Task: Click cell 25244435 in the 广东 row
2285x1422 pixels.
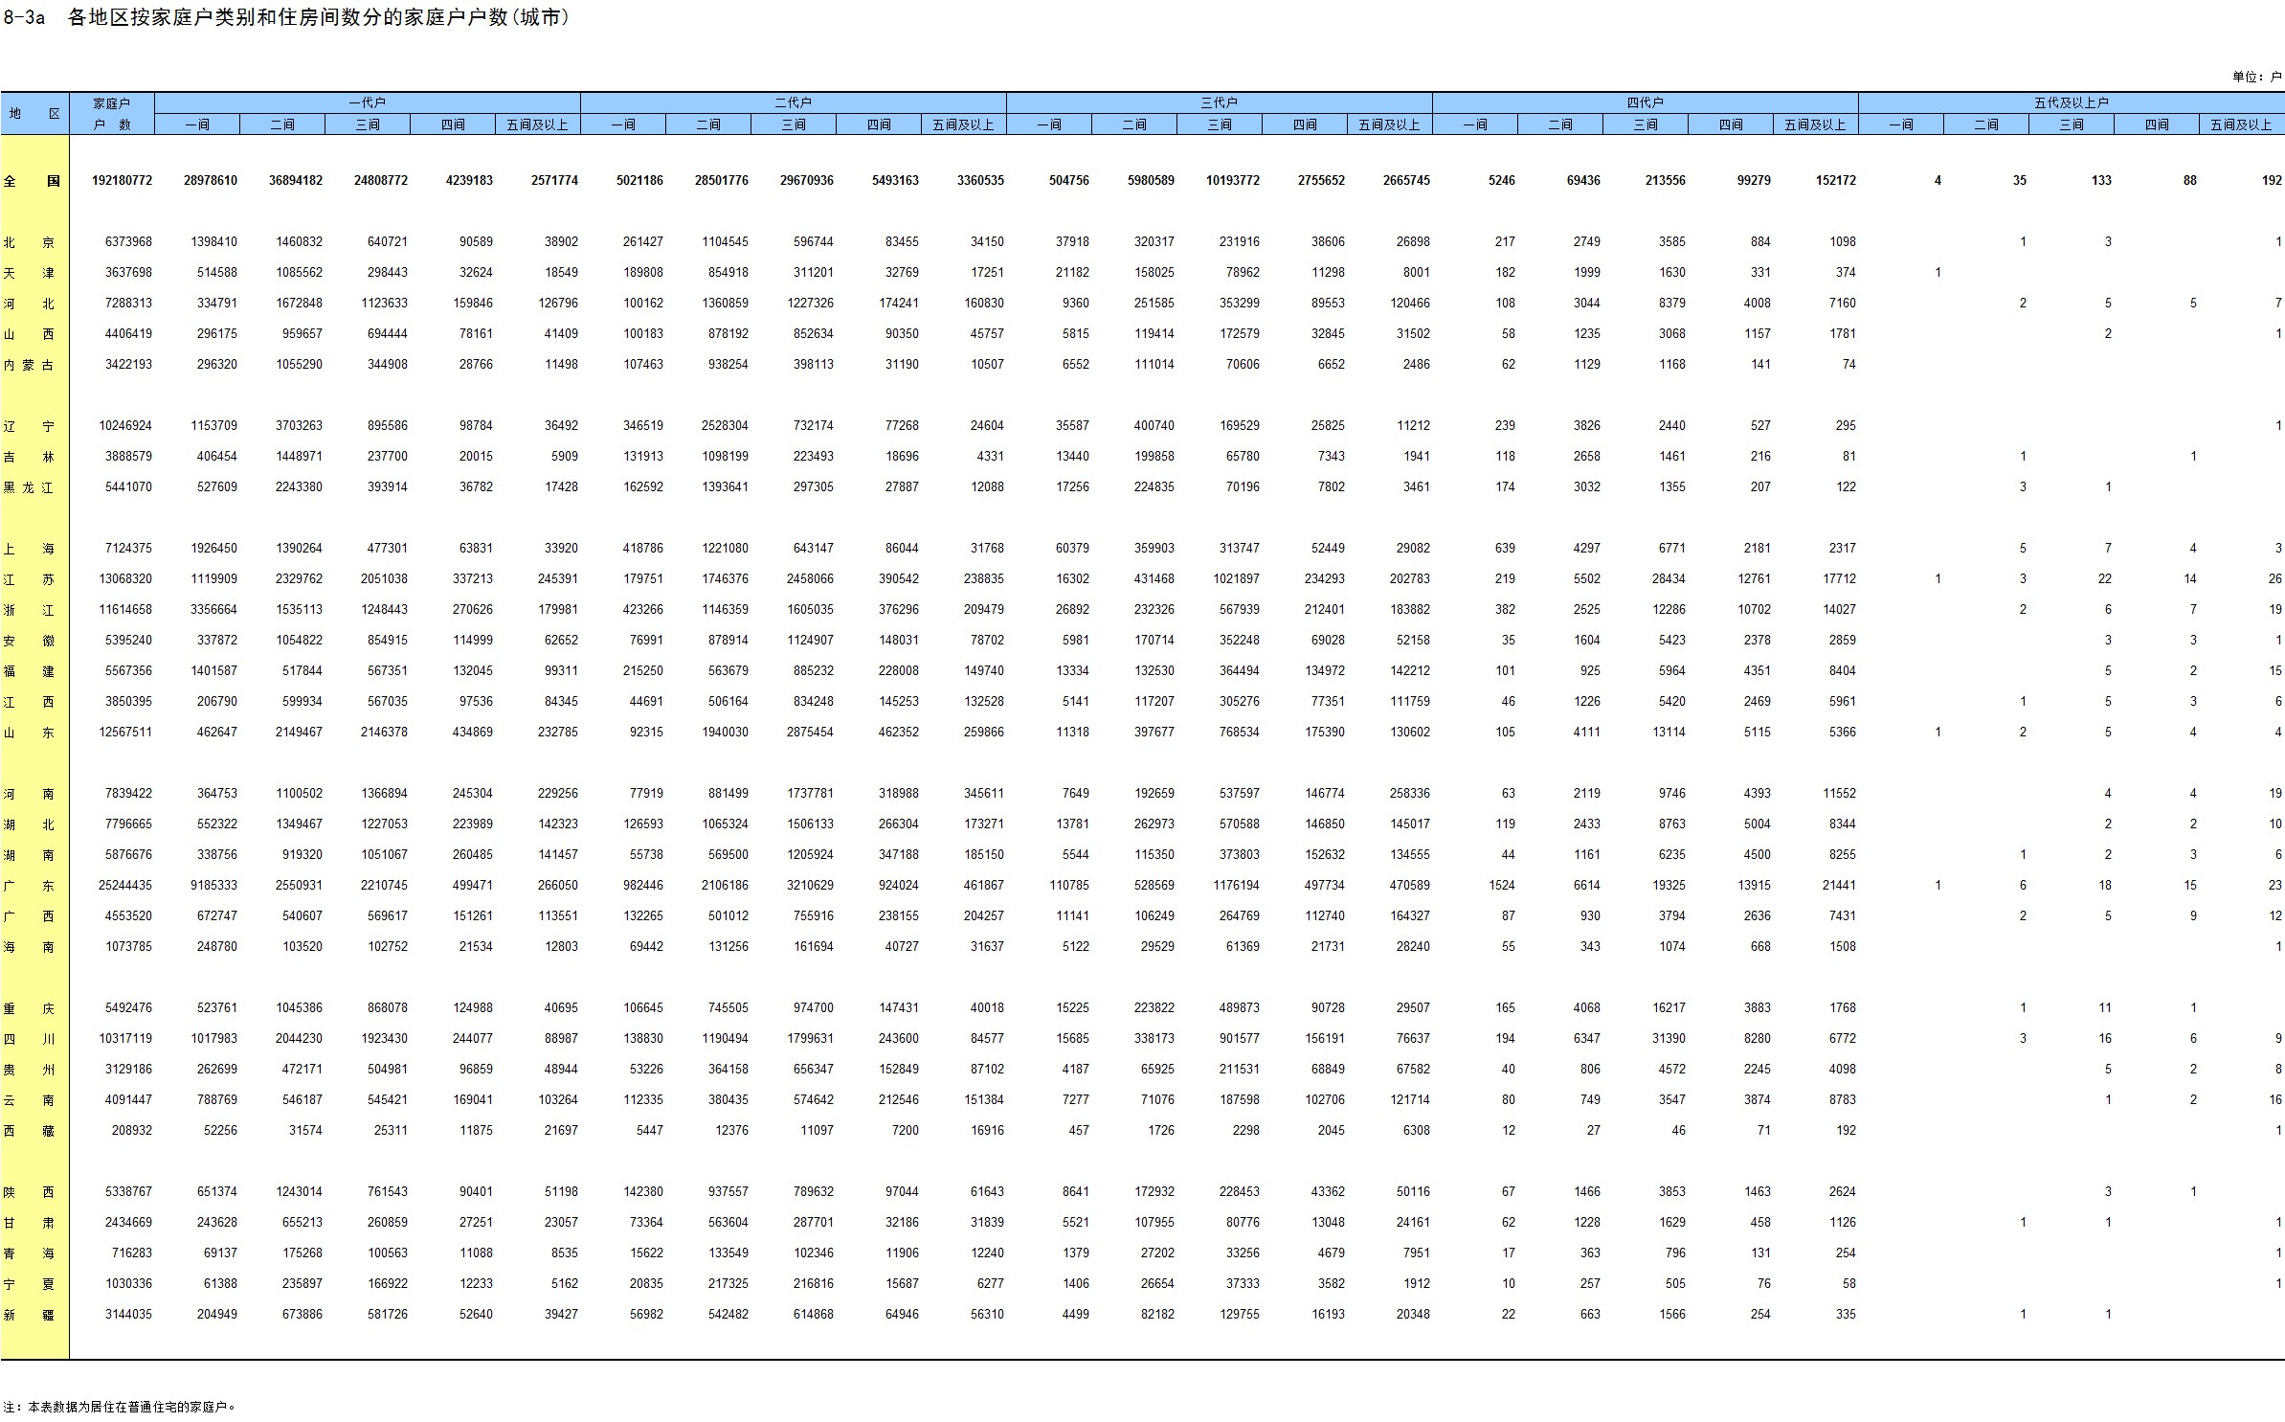Action: (124, 886)
